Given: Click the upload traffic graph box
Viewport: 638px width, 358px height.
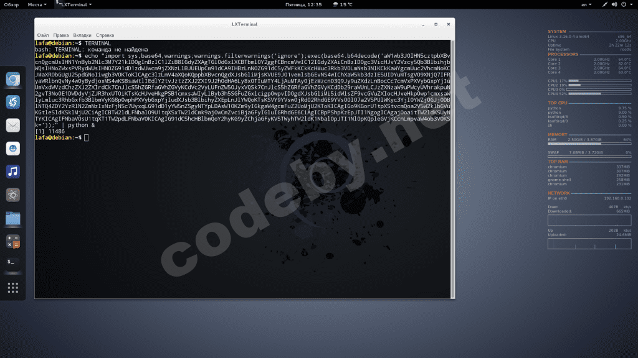Looking at the screenshot, I should tap(589, 244).
